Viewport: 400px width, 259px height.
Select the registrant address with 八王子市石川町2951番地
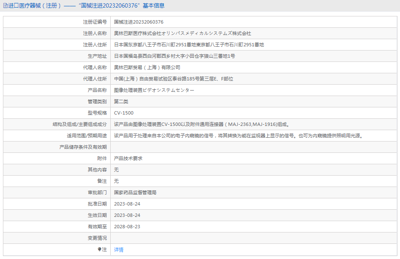(189, 45)
